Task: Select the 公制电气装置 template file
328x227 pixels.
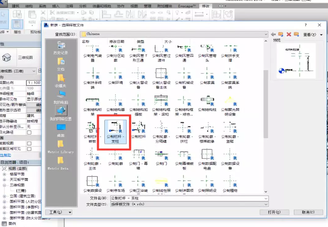Action: coord(93,54)
